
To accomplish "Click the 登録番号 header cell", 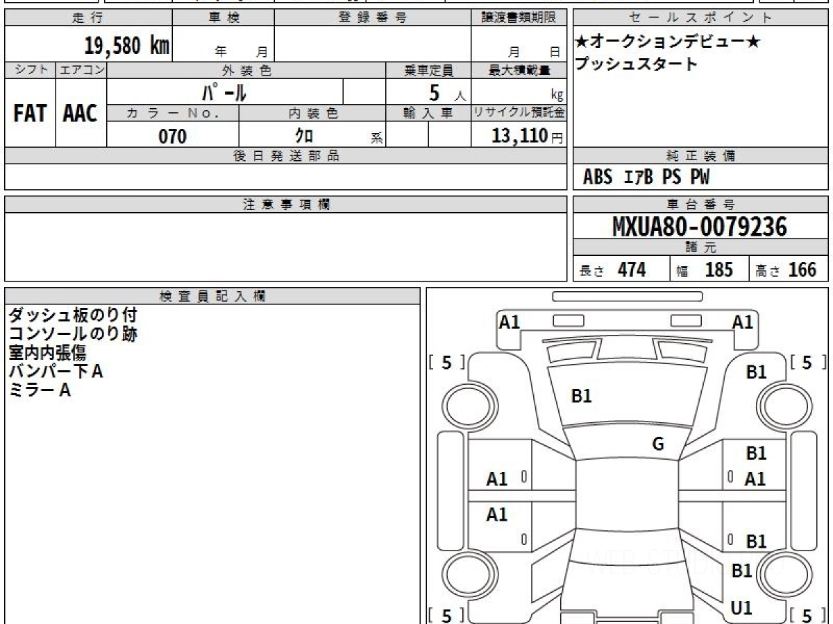I will click(x=373, y=18).
